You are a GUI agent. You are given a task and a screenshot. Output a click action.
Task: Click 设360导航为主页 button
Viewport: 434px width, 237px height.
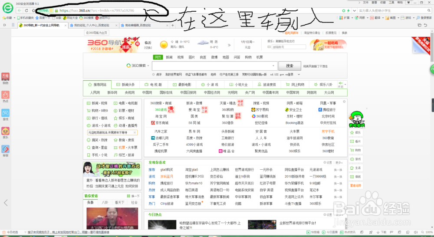(x=96, y=33)
